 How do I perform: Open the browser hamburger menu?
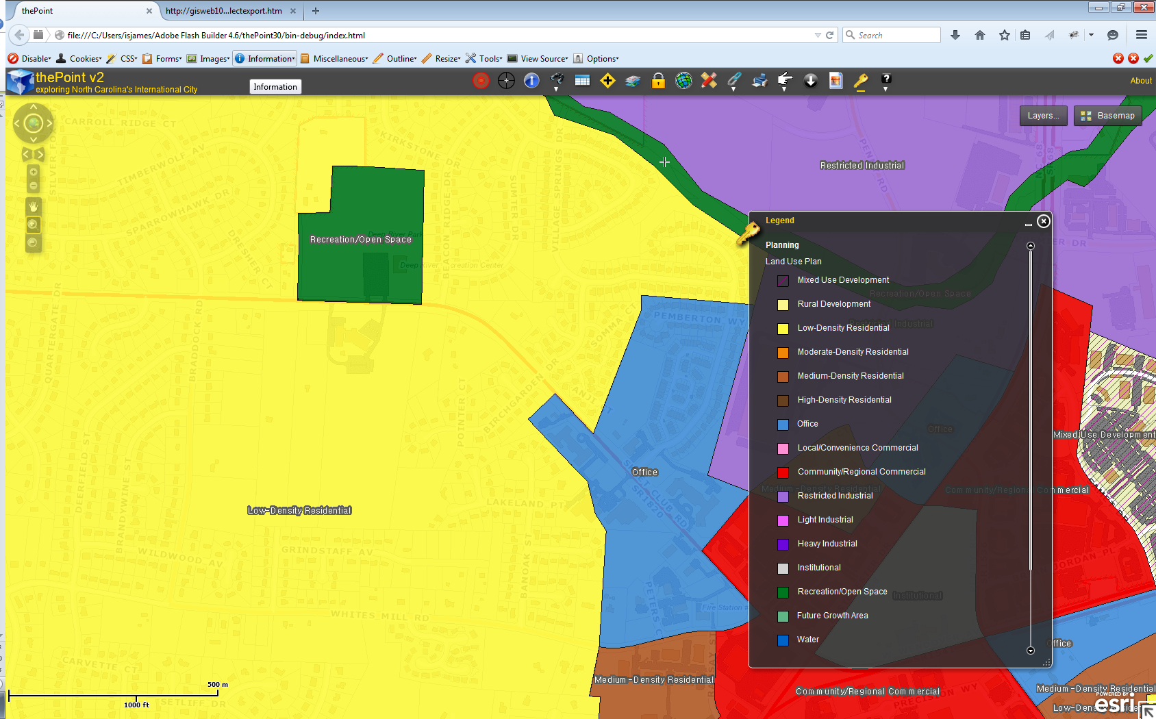click(1142, 35)
